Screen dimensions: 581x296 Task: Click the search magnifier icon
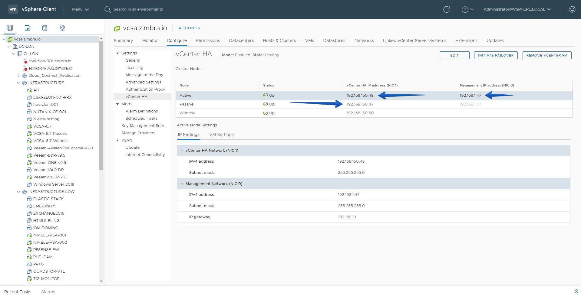coord(107,9)
